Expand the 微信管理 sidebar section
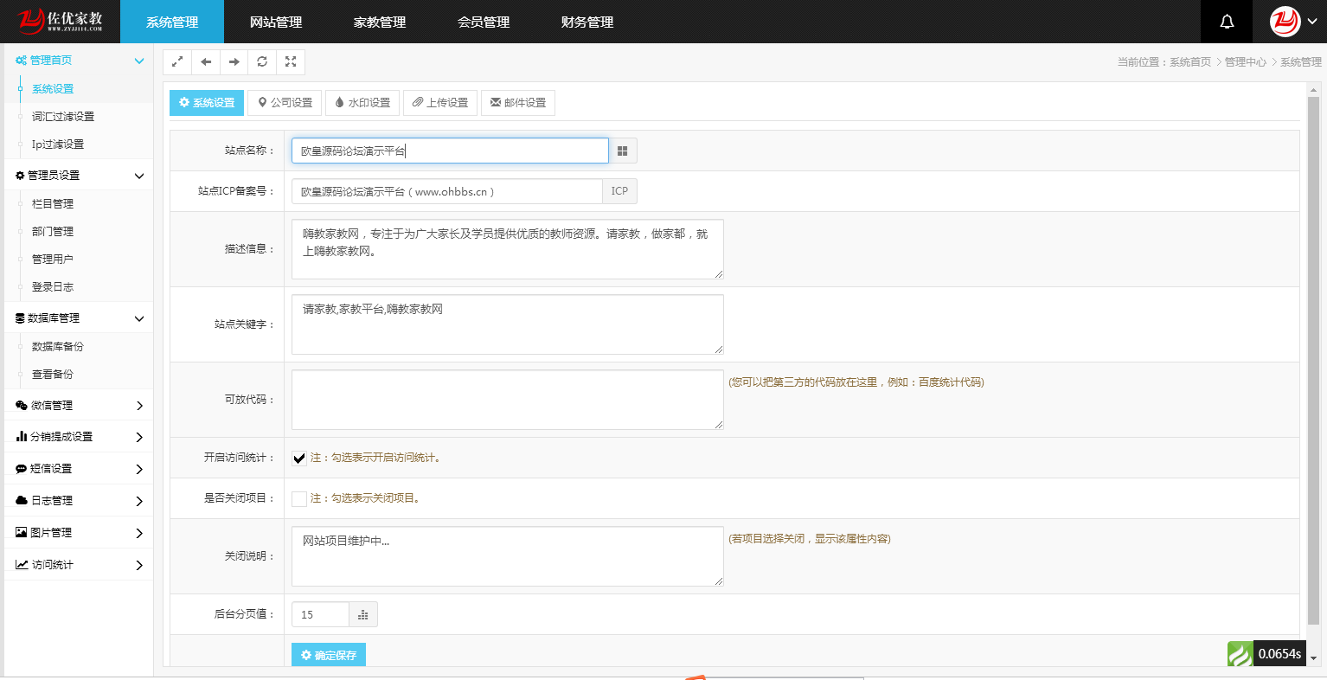Viewport: 1327px width, 680px height. coord(78,405)
